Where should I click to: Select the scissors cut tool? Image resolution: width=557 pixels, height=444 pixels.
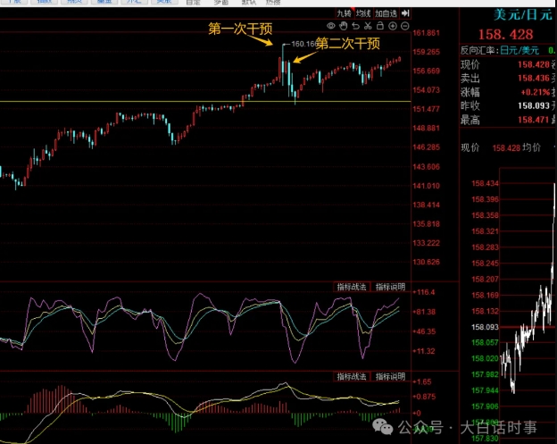(x=368, y=26)
